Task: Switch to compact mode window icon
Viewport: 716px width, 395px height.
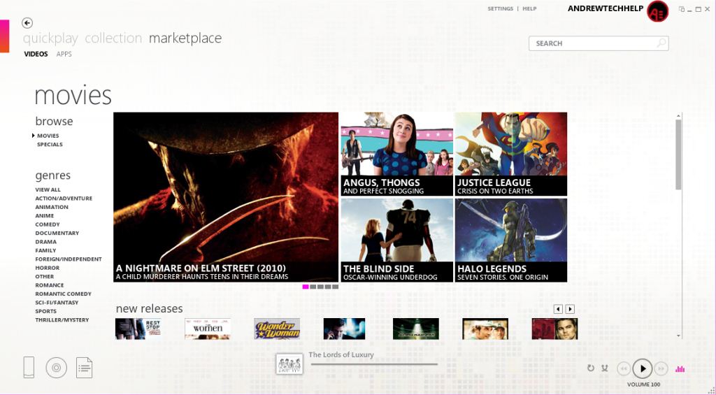Action: pos(682,9)
